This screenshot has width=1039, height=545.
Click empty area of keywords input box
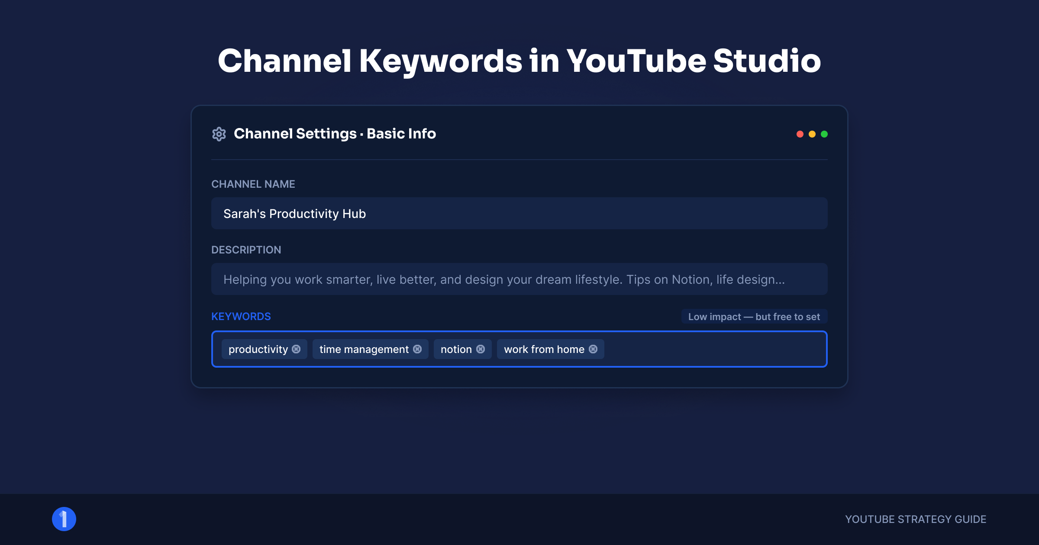tap(714, 349)
